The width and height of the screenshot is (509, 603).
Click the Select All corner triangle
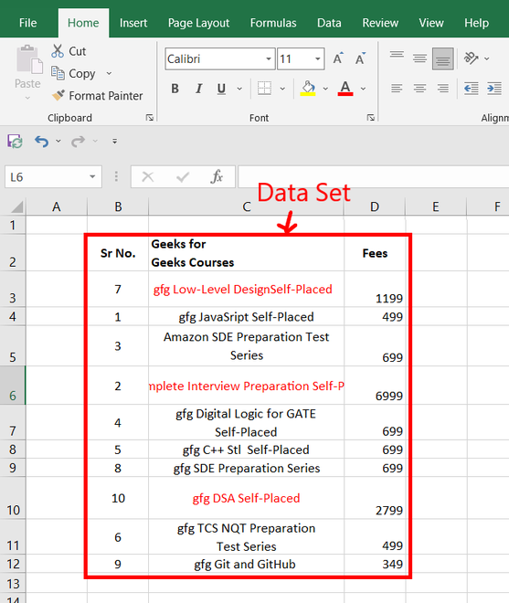[17, 206]
